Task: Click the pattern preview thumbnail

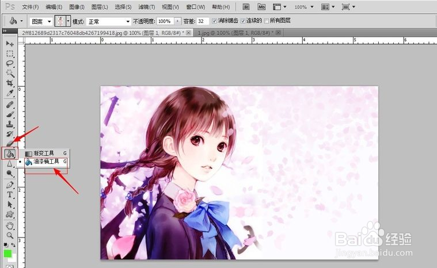Action: 60,21
